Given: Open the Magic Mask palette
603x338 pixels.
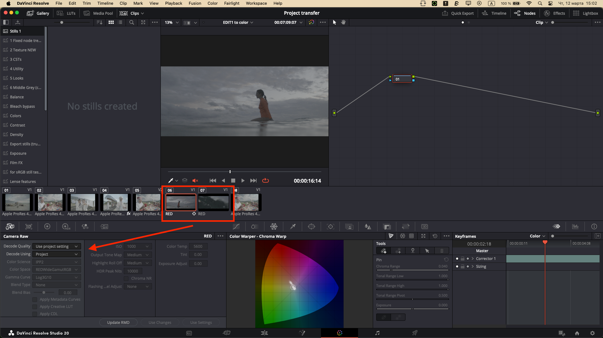Looking at the screenshot, I should [349, 226].
